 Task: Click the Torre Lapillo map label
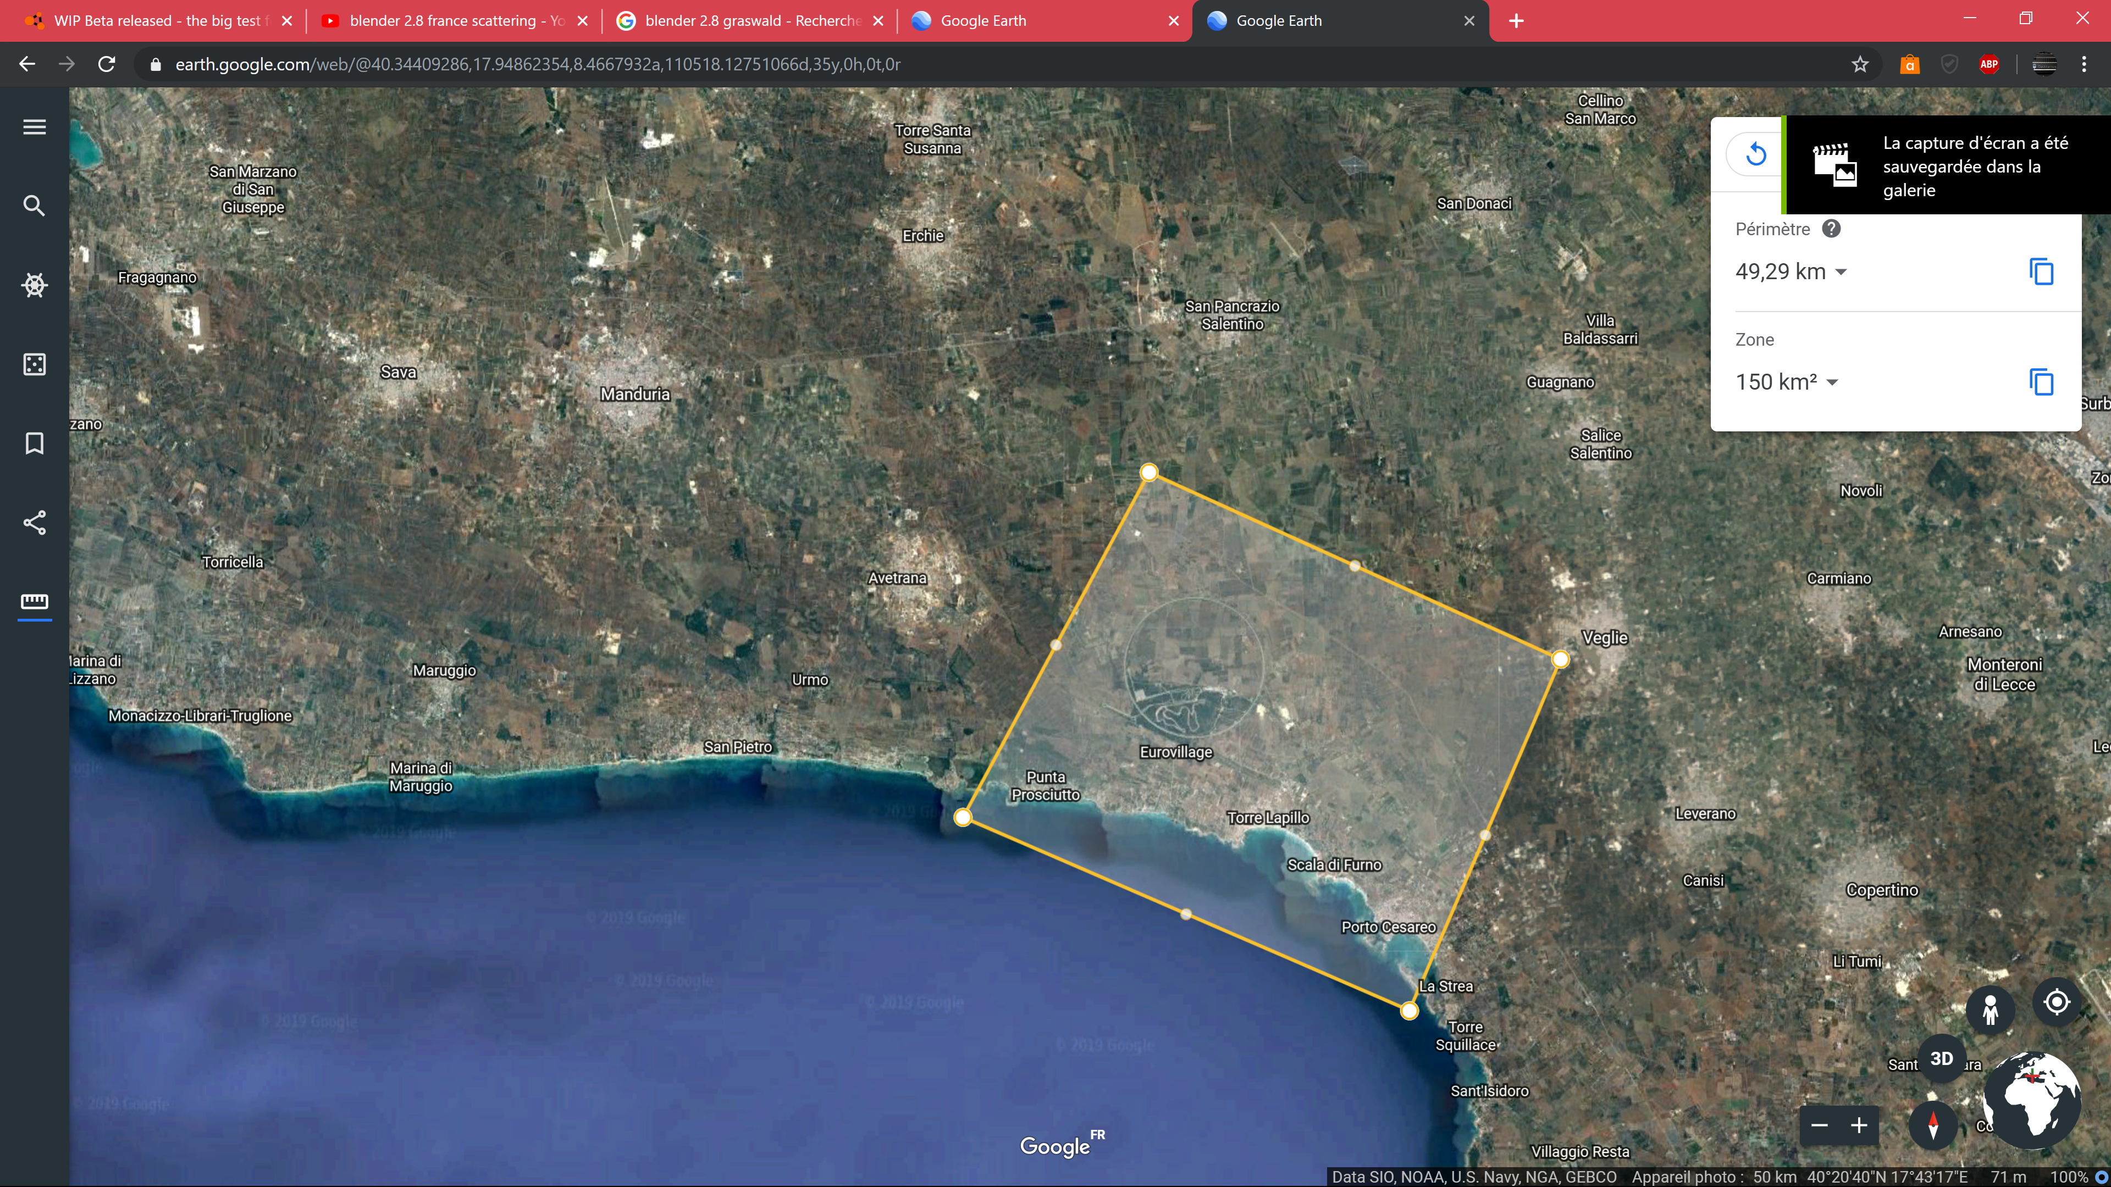tap(1268, 818)
